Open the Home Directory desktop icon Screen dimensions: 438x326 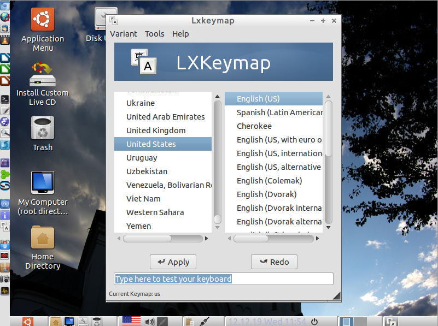[x=43, y=247]
